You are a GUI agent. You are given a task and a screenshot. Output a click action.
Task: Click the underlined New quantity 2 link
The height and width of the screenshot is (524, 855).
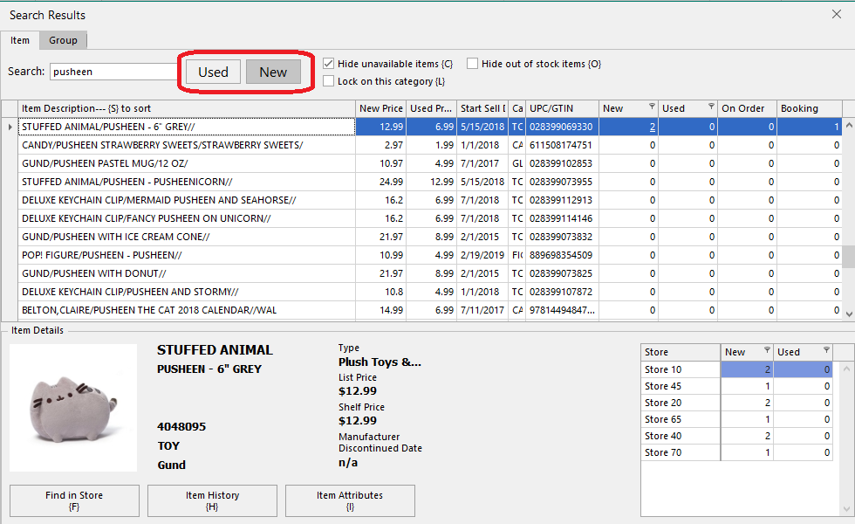pos(653,127)
